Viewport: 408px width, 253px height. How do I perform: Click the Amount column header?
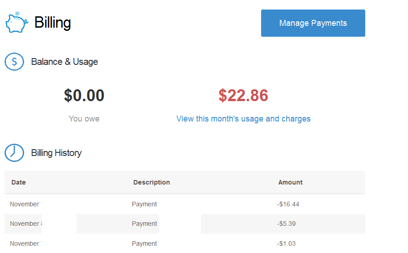[290, 182]
